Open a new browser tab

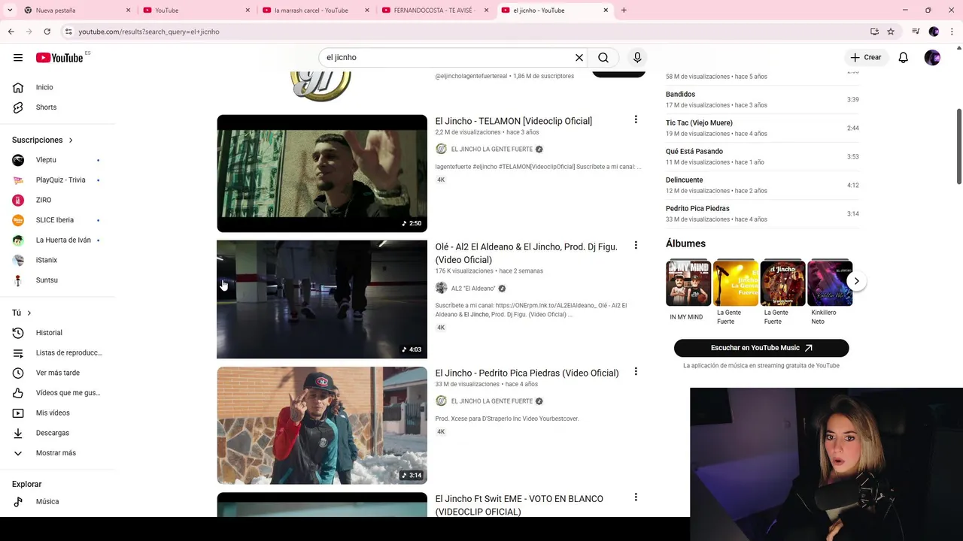(x=624, y=11)
